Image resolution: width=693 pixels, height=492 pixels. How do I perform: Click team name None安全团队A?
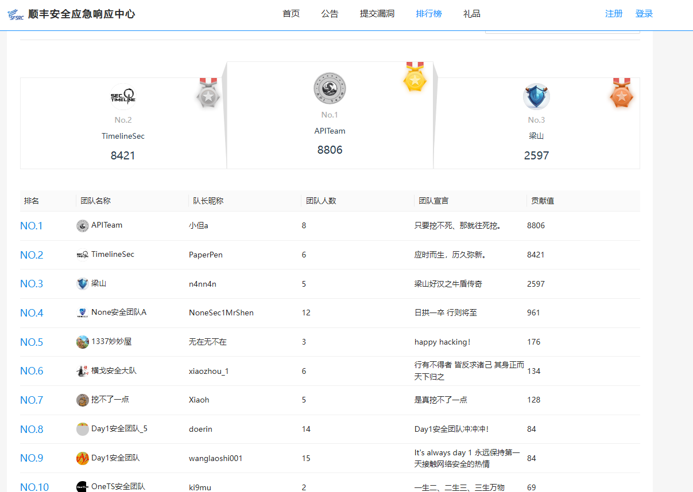119,313
